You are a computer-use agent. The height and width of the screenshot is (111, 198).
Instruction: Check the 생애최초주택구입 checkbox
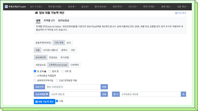point(35,80)
